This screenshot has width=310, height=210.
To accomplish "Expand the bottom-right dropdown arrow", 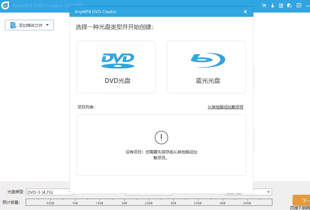I will tap(268, 192).
